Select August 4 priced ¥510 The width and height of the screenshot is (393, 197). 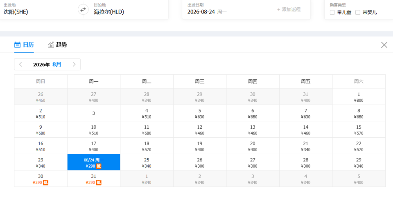pos(147,113)
